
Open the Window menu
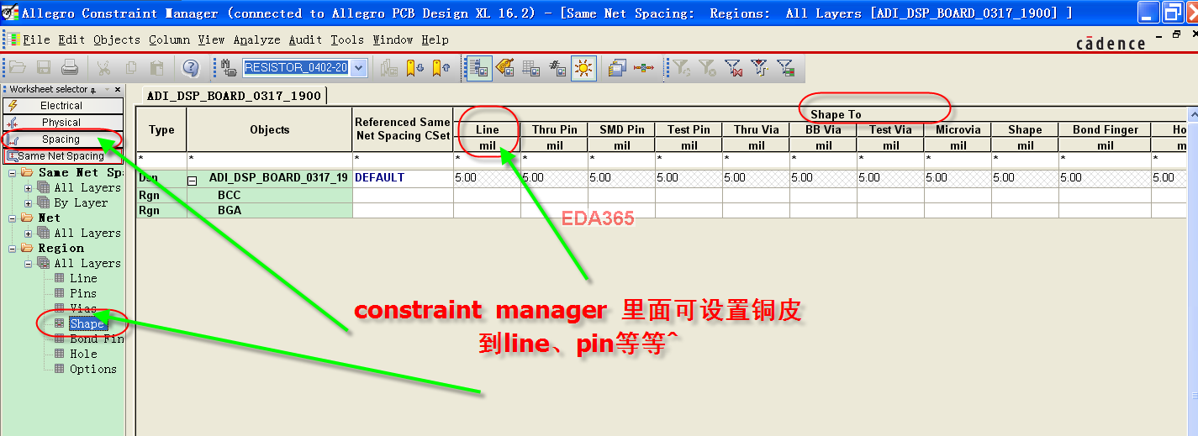pyautogui.click(x=393, y=39)
